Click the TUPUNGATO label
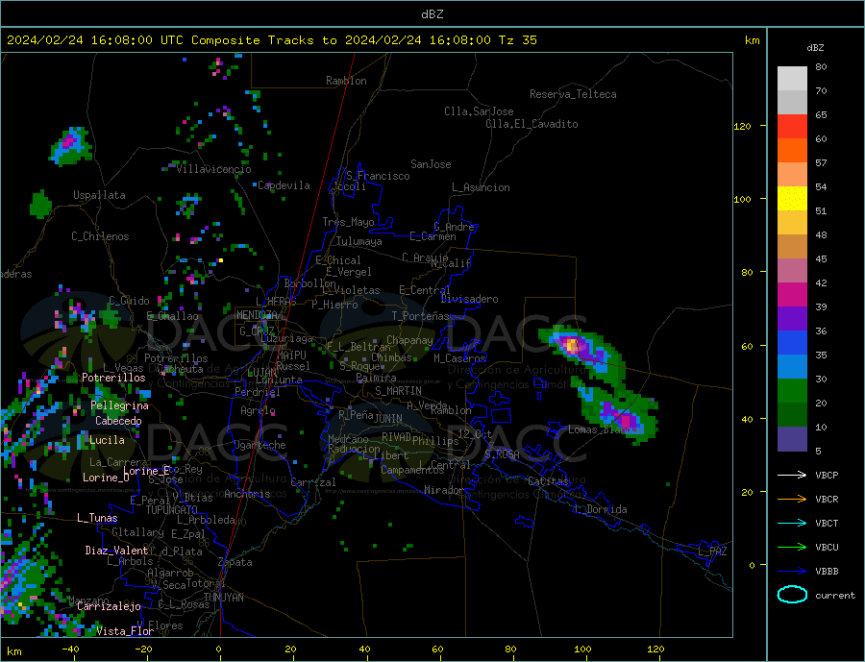Screen dimensions: 865x662 (x=172, y=510)
